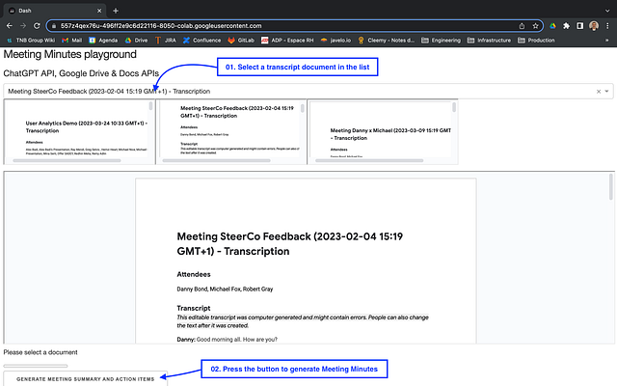
Task: Open the JIRA bookmark
Action: click(165, 41)
